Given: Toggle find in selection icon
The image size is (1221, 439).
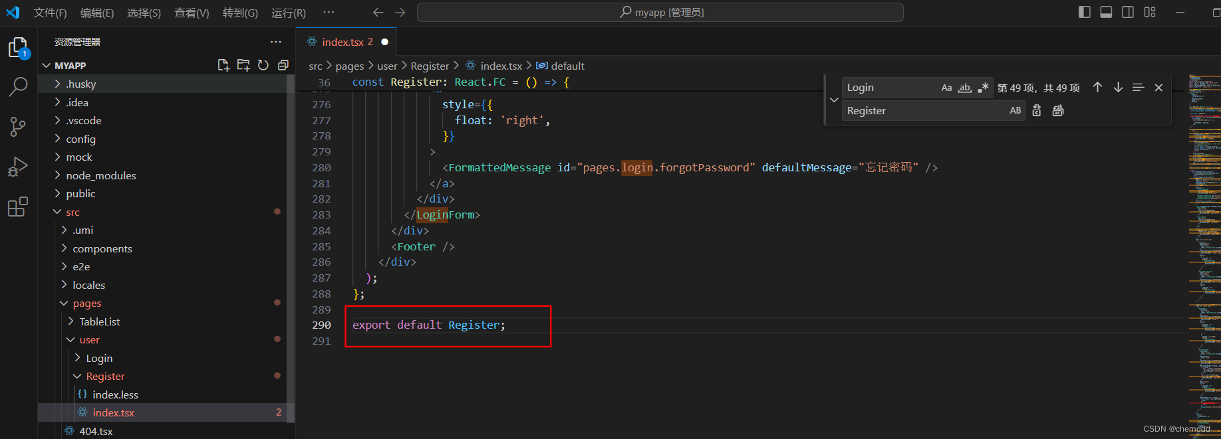Looking at the screenshot, I should [1138, 88].
